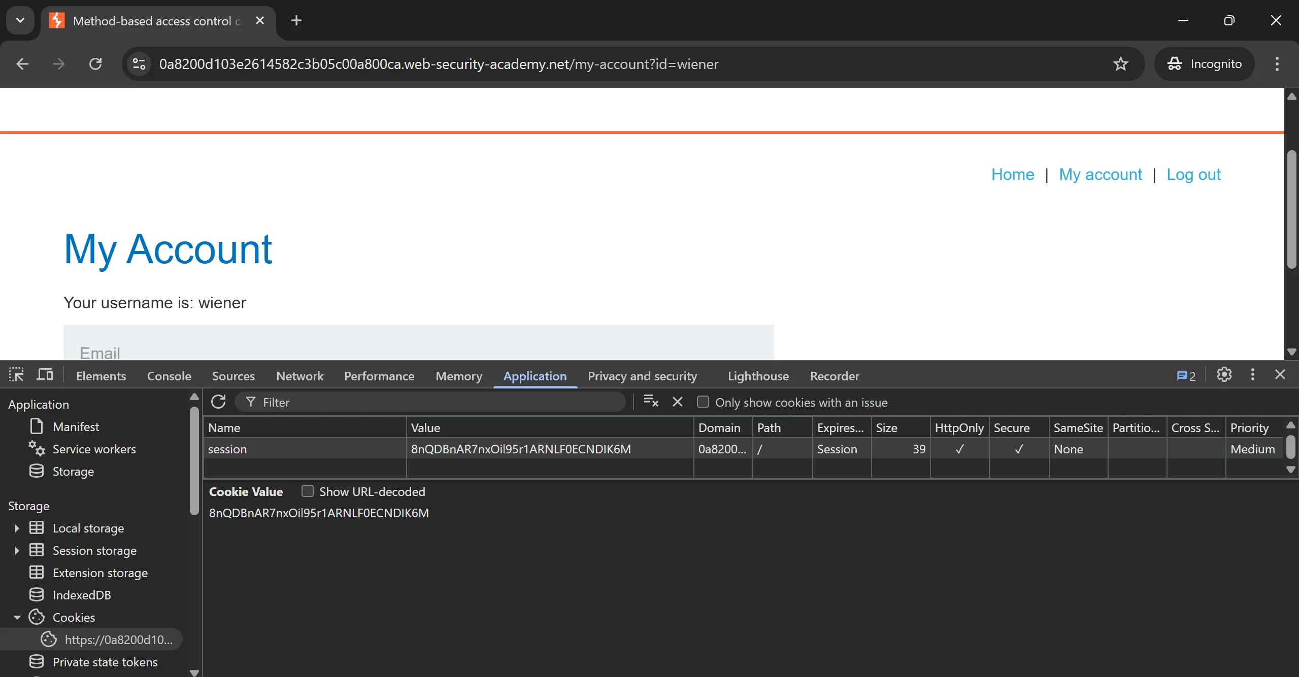
Task: Click the Log out link
Action: pyautogui.click(x=1193, y=174)
